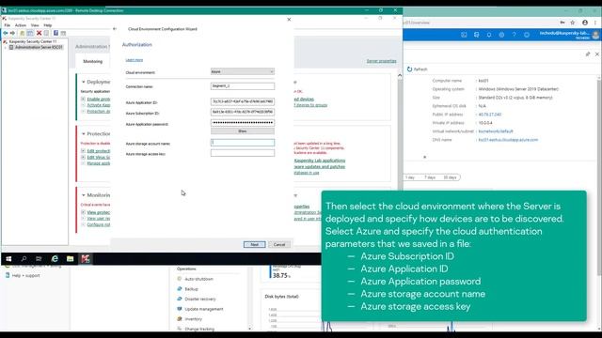This screenshot has height=338, width=602.
Task: Collapse the Protection section
Action: tap(84, 133)
